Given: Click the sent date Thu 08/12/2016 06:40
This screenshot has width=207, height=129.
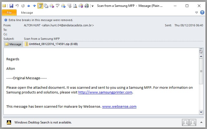Looking at the screenshot, I should [x=189, y=25].
